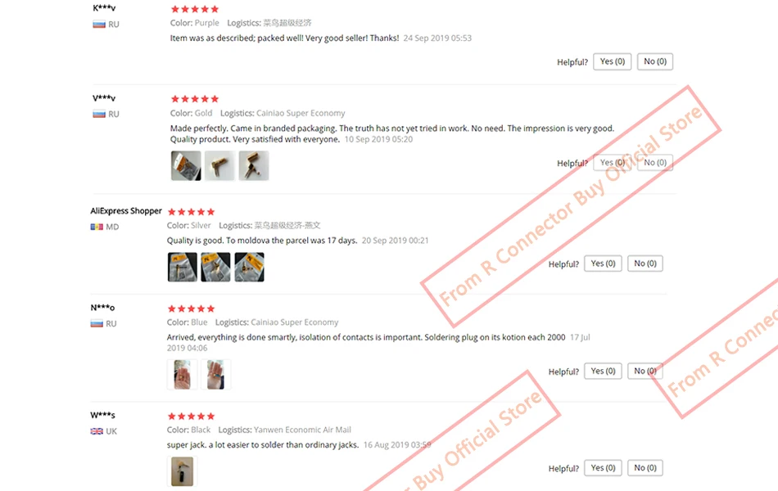The height and width of the screenshot is (491, 778).
Task: Open first hand photo in N***o's review
Action: pos(182,375)
